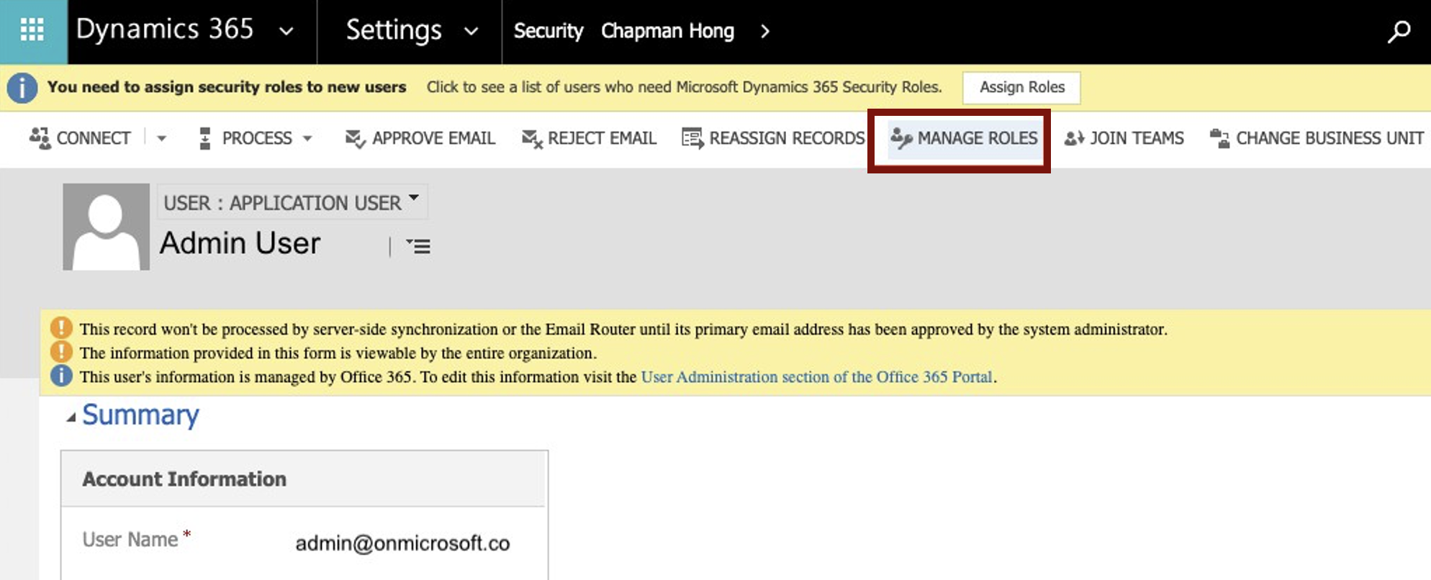Viewport: 1431px width, 580px height.
Task: Click the Connect people icon
Action: pyautogui.click(x=40, y=137)
